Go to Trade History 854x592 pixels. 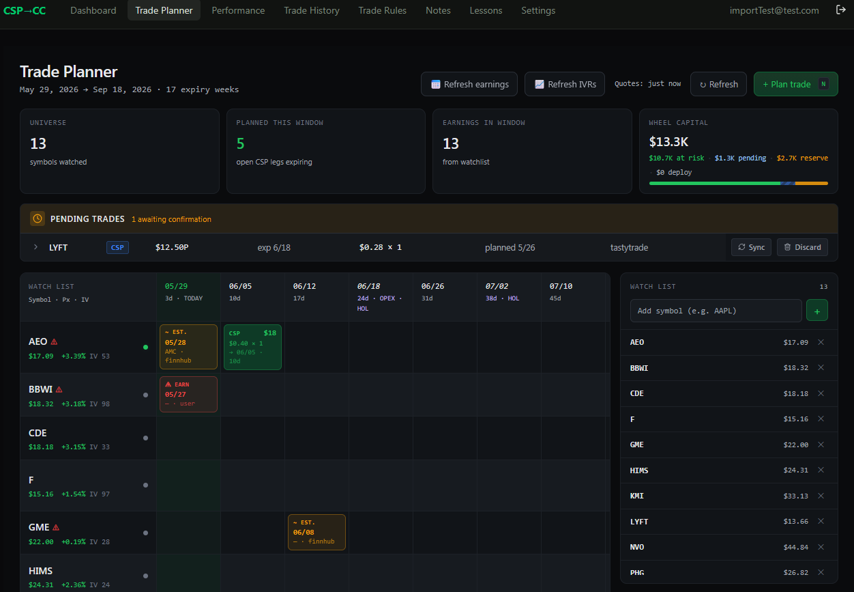click(312, 10)
